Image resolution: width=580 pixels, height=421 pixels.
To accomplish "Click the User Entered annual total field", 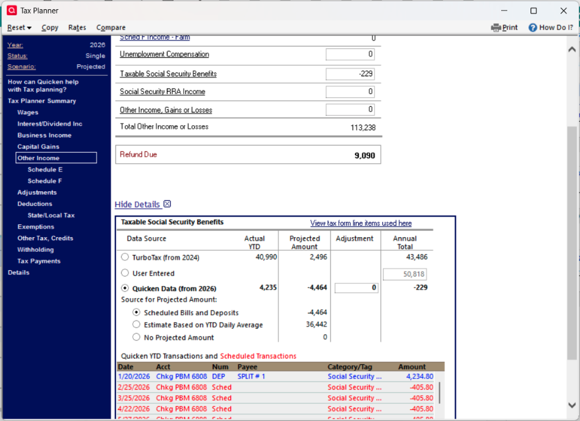I will click(405, 274).
